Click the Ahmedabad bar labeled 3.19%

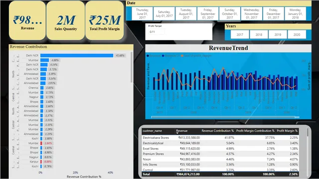(43, 74)
